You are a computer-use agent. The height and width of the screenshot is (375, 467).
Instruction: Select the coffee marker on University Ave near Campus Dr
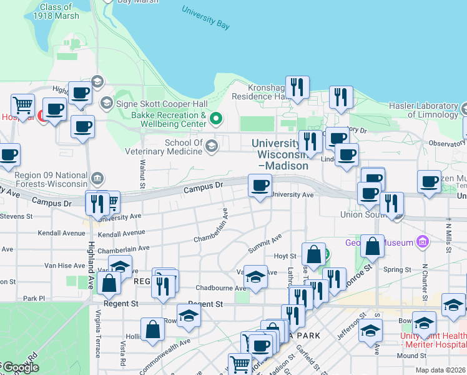pyautogui.click(x=260, y=187)
